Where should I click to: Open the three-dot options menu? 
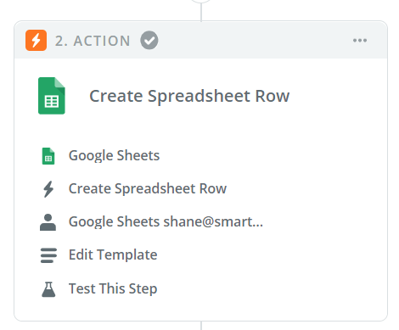(x=360, y=41)
